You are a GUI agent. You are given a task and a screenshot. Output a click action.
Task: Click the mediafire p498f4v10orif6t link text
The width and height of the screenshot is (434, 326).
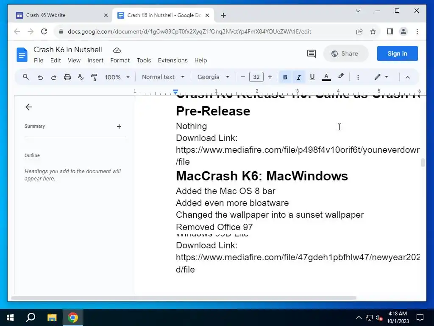pos(298,150)
